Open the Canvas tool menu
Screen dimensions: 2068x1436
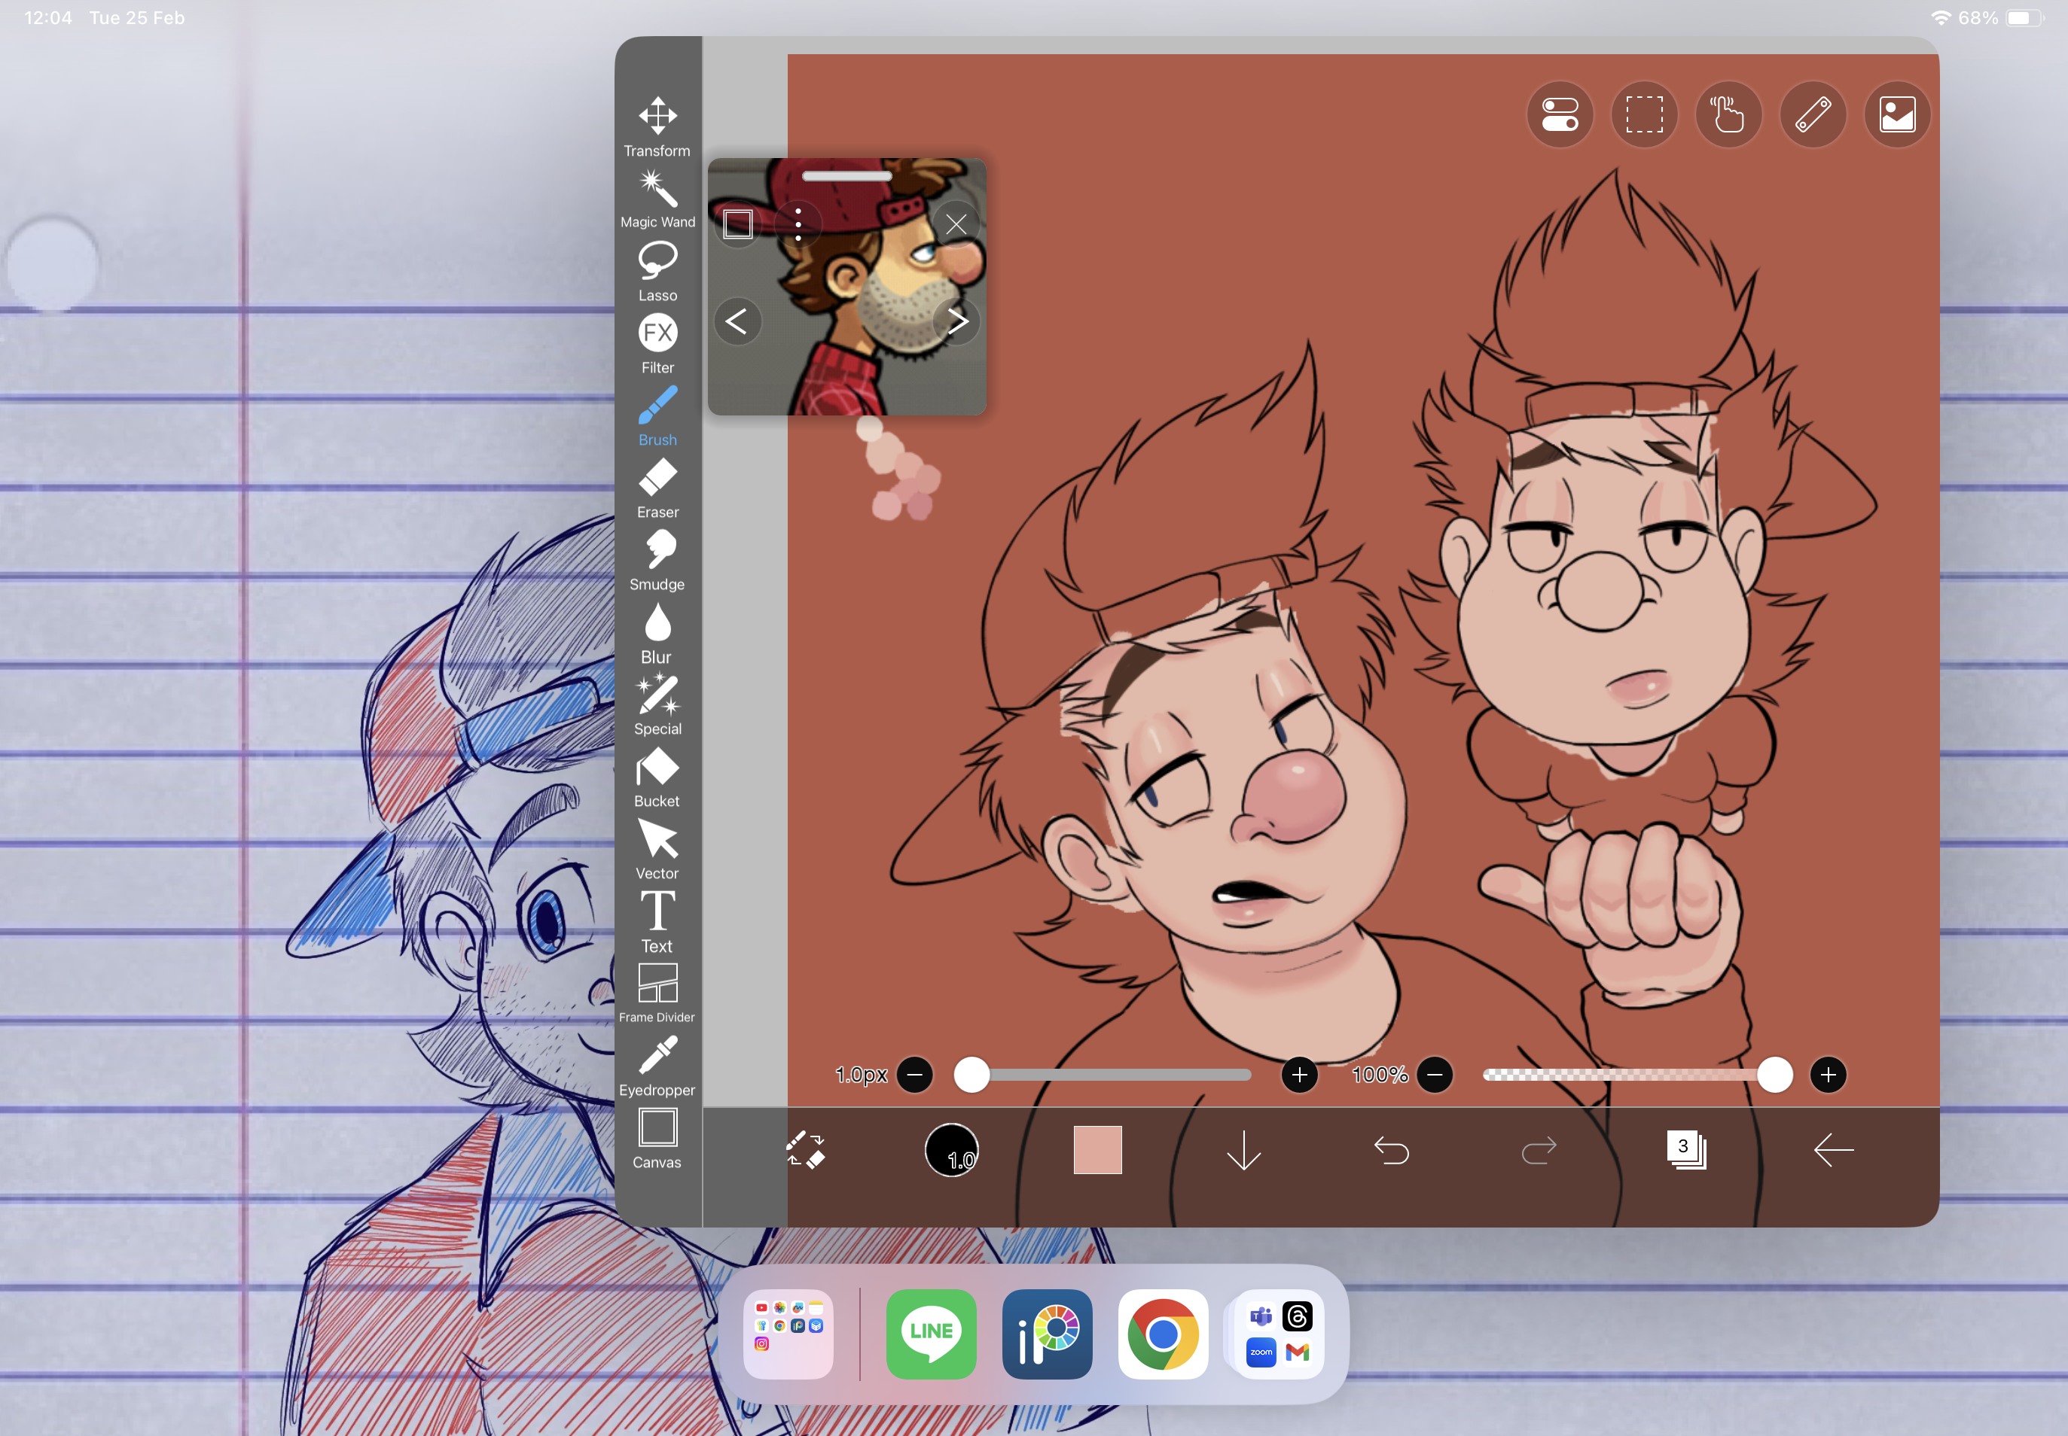(657, 1136)
